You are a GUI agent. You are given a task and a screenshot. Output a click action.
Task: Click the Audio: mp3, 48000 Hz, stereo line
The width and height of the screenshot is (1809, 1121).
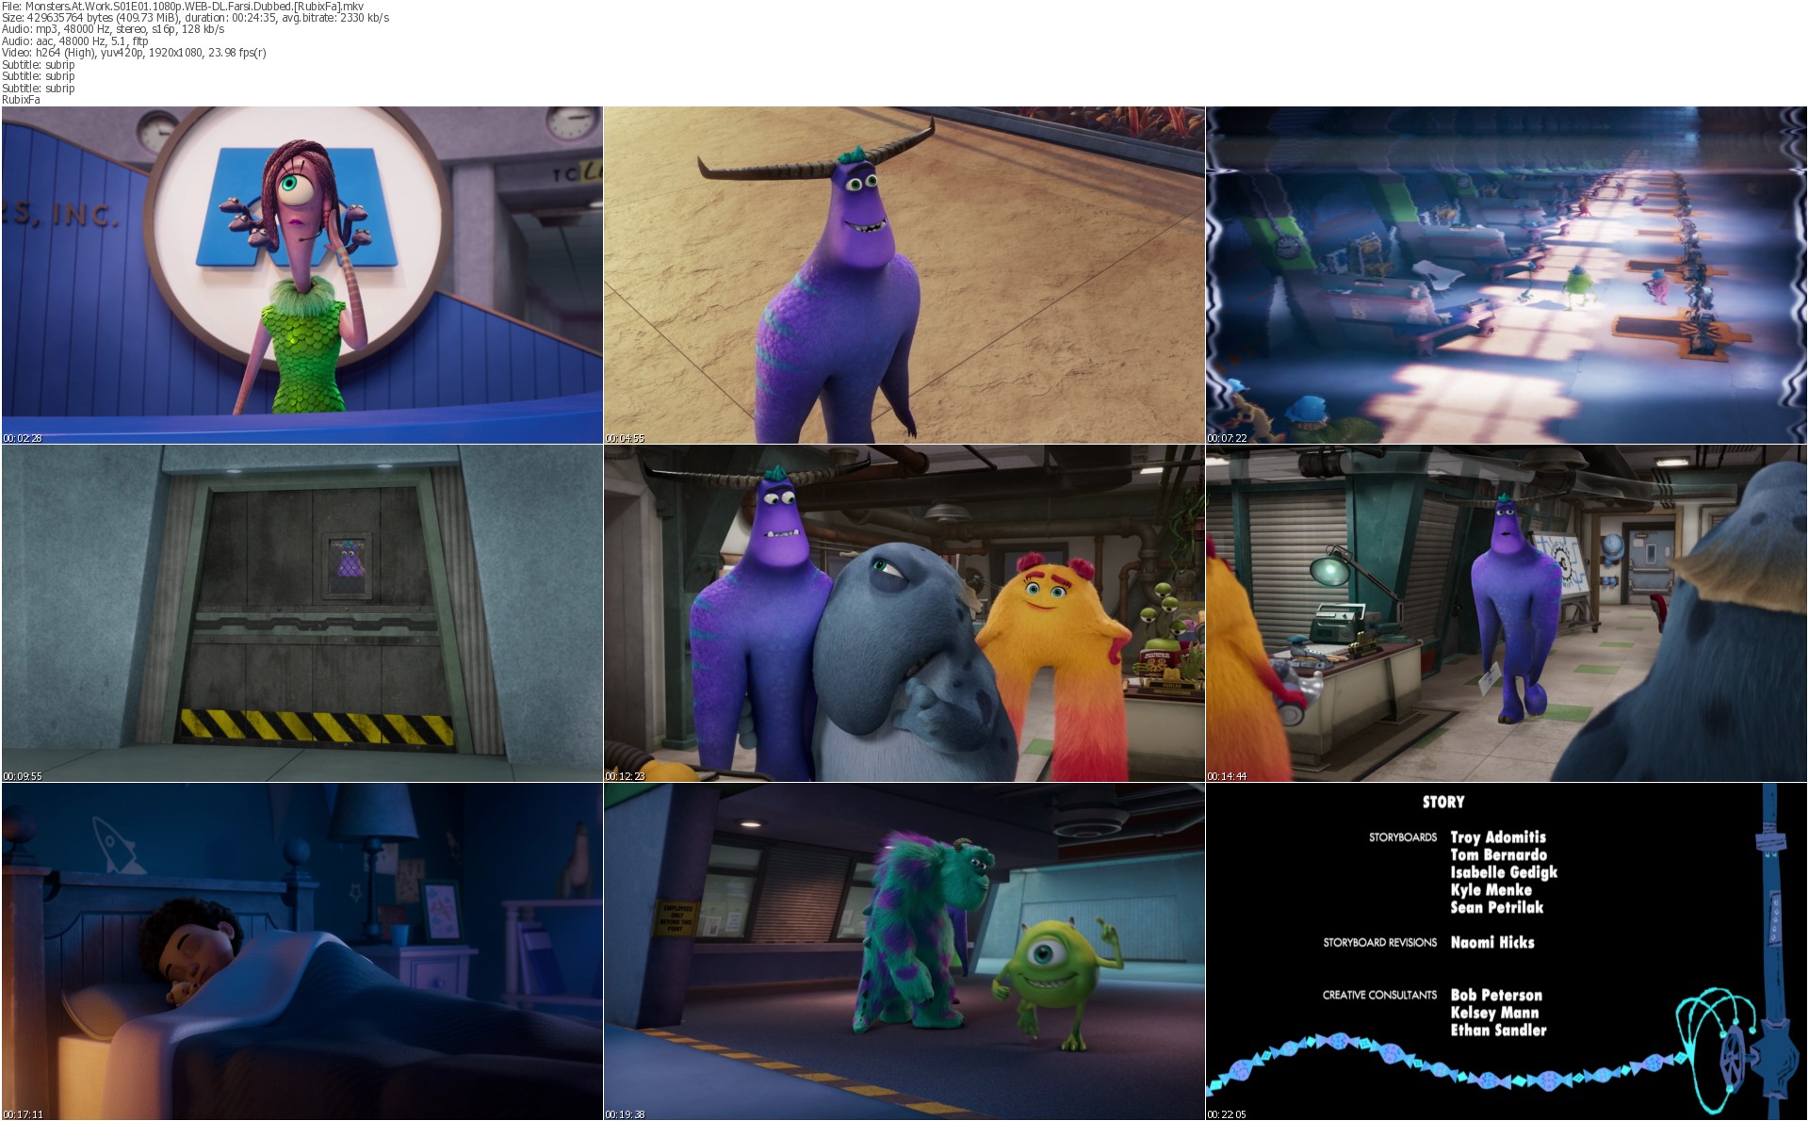[x=113, y=29]
